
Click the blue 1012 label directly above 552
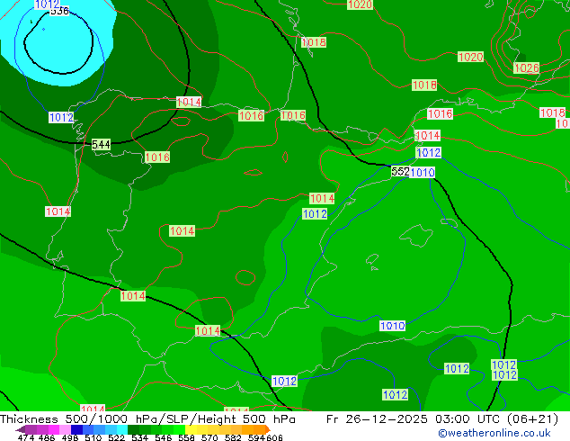[429, 152]
